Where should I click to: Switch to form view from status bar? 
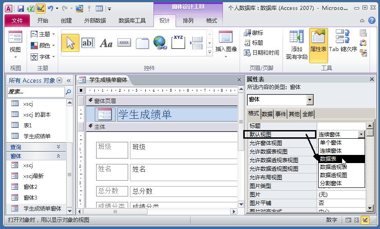(349, 220)
